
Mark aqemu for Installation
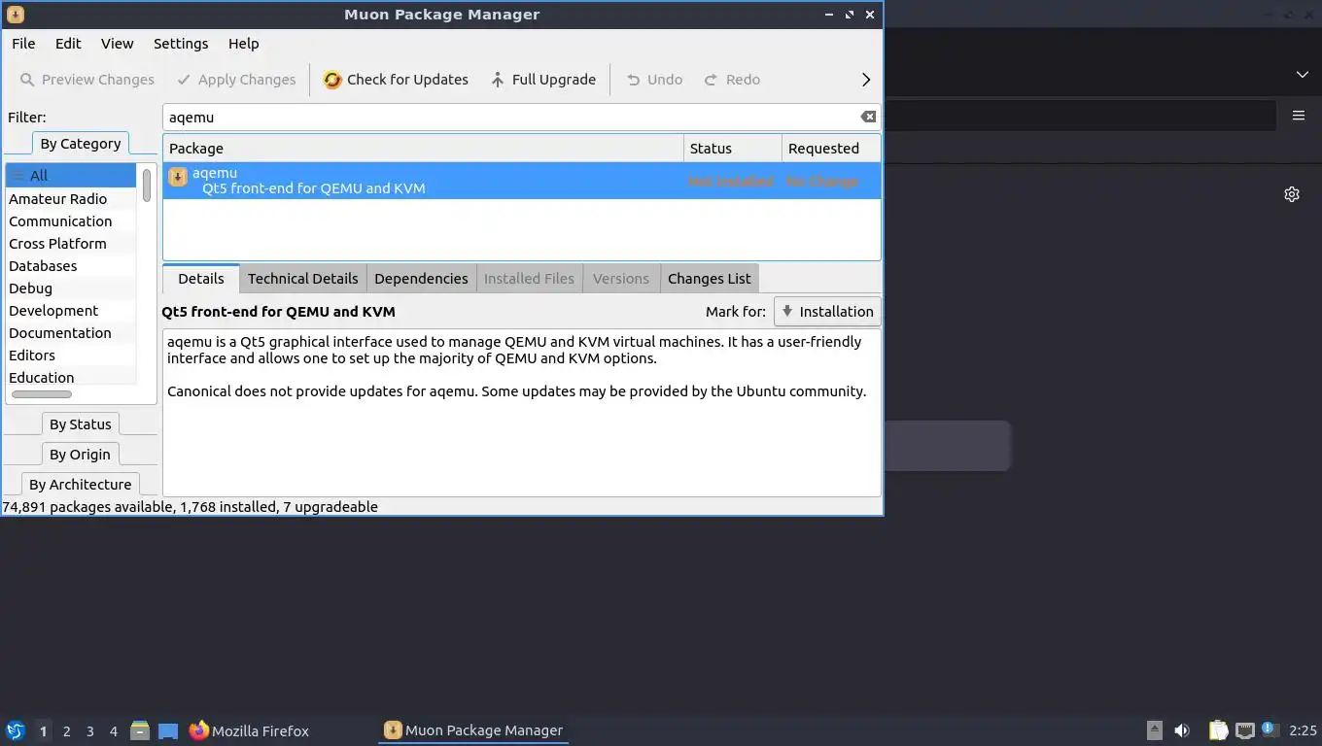click(x=827, y=312)
